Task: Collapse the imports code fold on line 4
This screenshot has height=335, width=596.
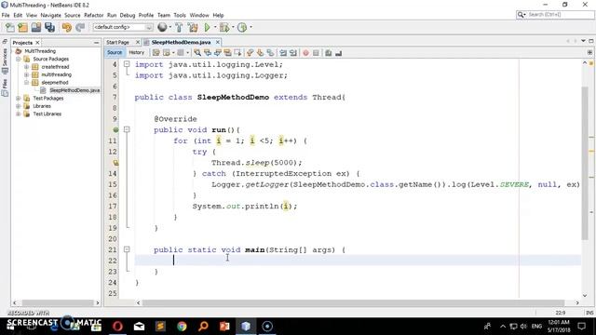Action: pyautogui.click(x=127, y=64)
